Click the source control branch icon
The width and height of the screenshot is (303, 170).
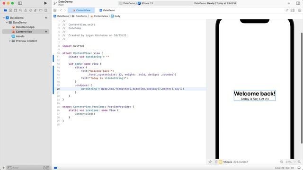point(55,3)
